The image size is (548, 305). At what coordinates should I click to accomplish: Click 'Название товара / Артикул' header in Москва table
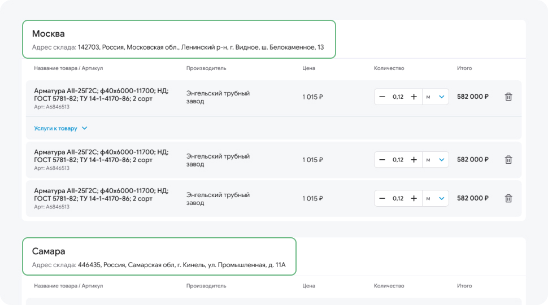(68, 68)
